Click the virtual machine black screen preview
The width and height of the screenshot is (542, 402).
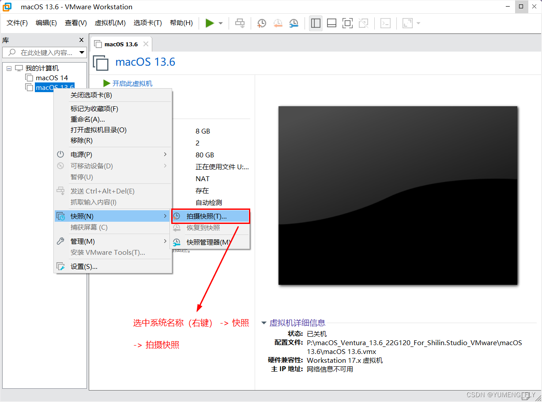[398, 195]
